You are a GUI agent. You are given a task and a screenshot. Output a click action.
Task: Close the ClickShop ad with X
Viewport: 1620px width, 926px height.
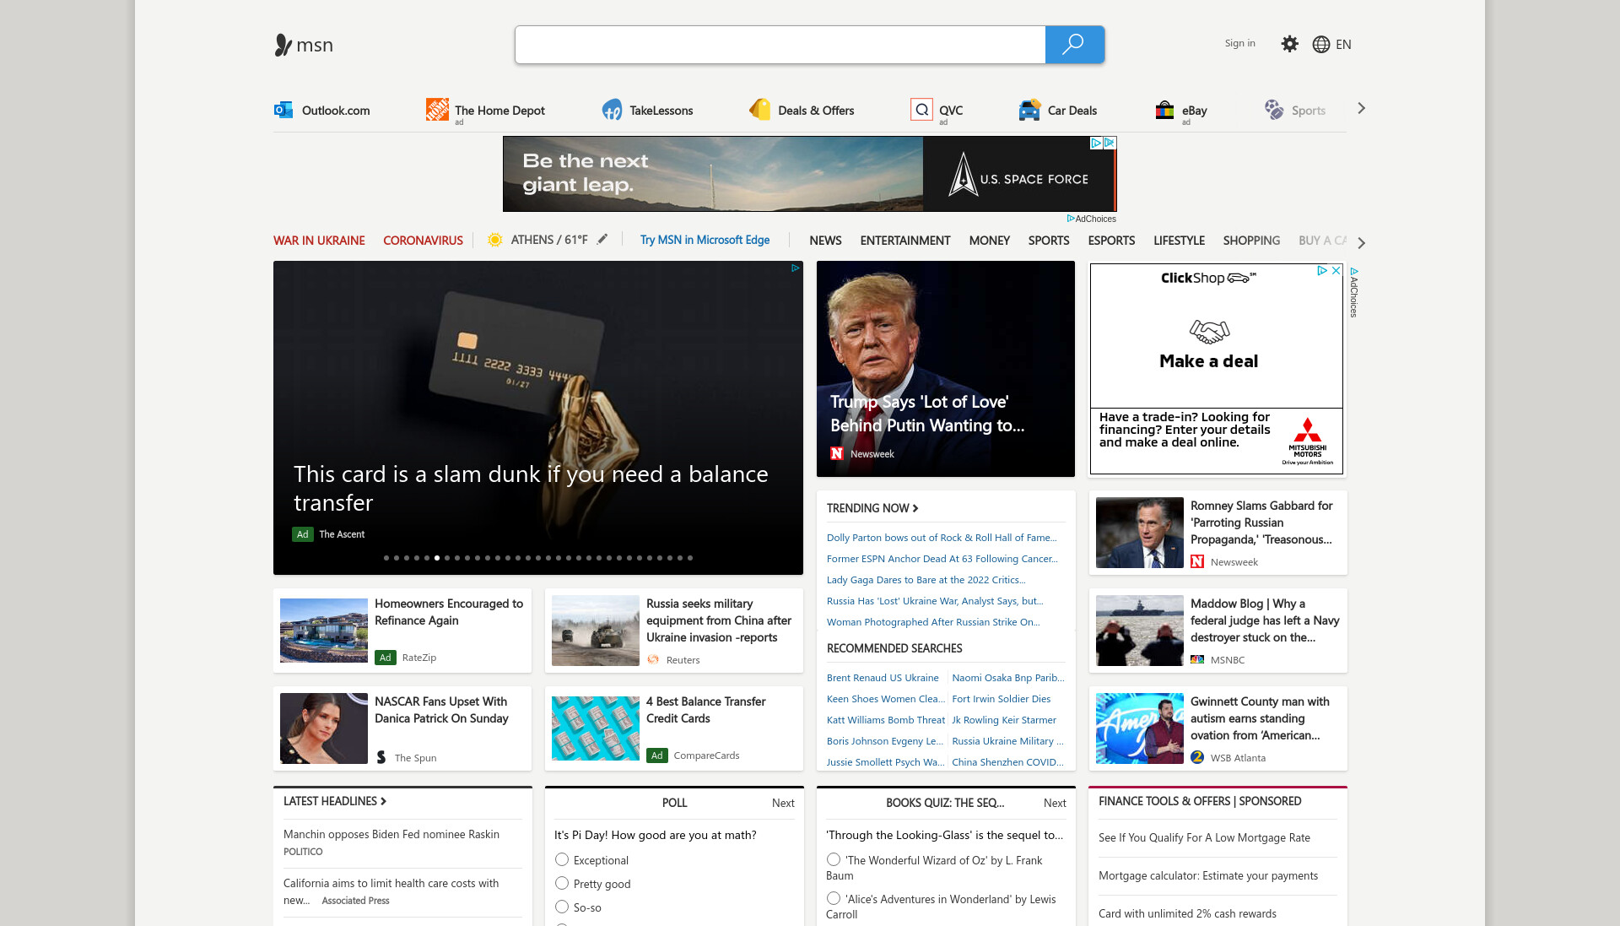1336,271
